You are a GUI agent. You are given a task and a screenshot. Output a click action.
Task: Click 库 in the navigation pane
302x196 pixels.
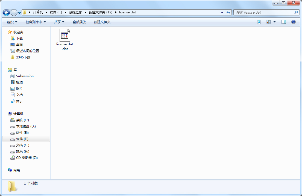(x=15, y=70)
